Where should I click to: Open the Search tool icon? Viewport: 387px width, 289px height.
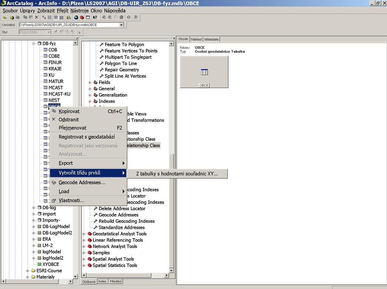coord(69,17)
